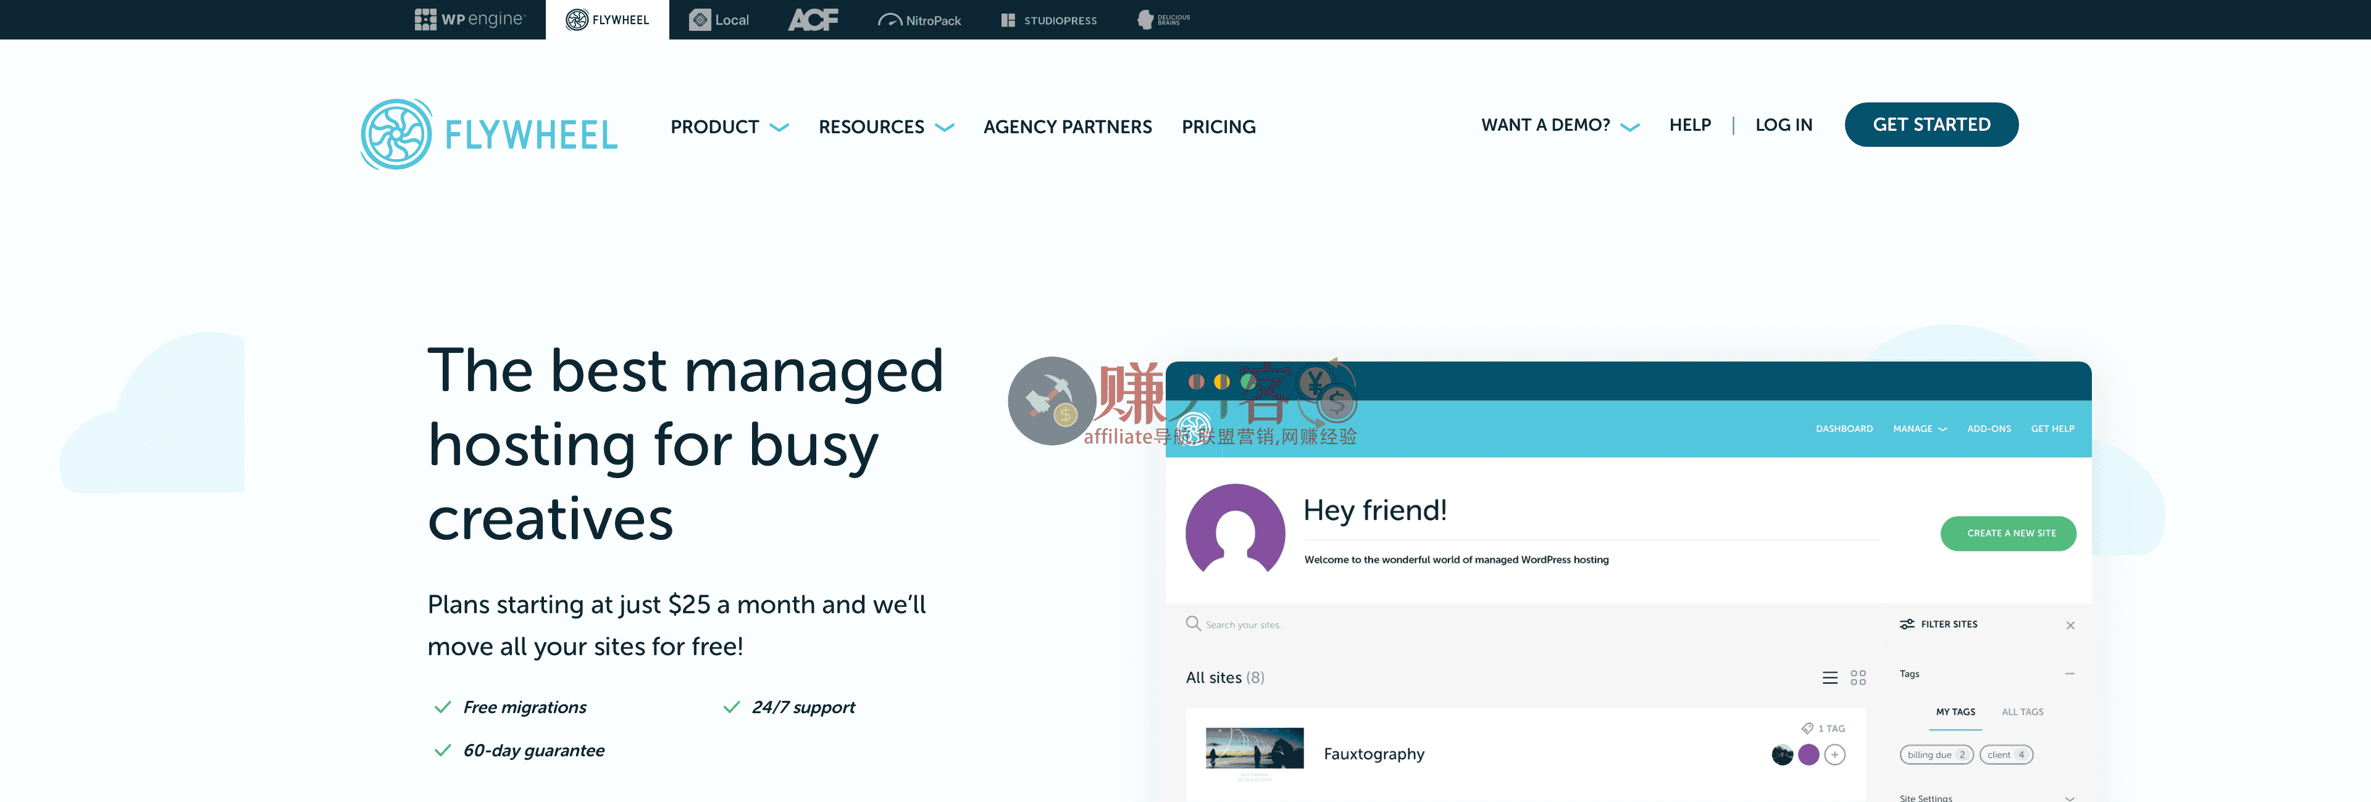Open the Local brand tab
Screen dimensions: 2371x802
[x=719, y=19]
